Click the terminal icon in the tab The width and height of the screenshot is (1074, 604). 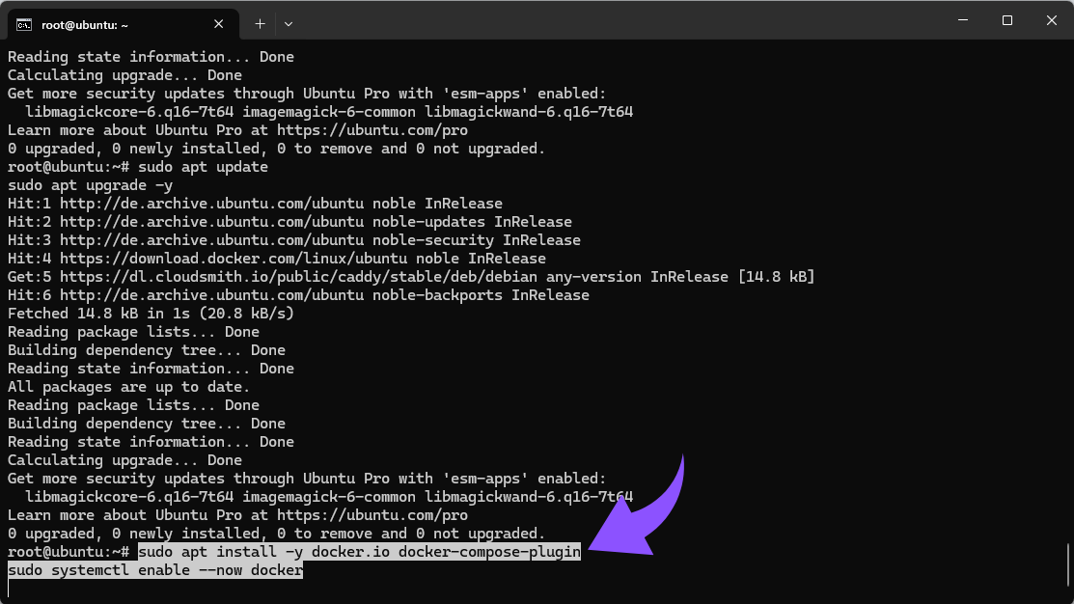pos(24,25)
